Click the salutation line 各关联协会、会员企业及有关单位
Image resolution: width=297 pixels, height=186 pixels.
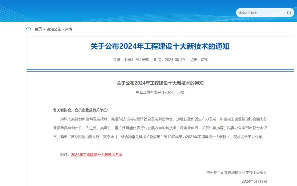(x=81, y=110)
